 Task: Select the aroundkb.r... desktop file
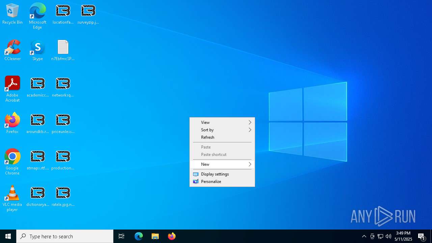point(37,124)
